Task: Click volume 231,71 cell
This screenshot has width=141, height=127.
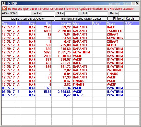Action: (61, 63)
